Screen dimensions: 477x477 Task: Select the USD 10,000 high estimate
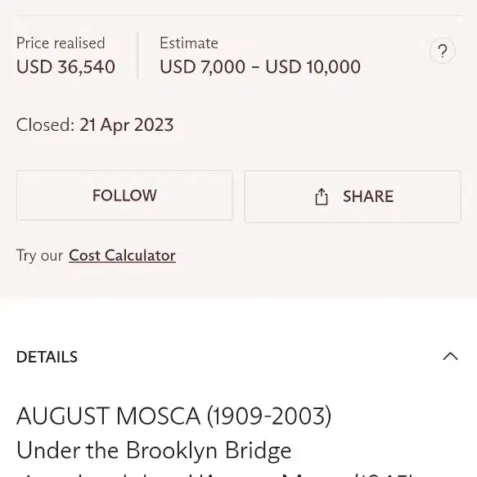click(313, 67)
